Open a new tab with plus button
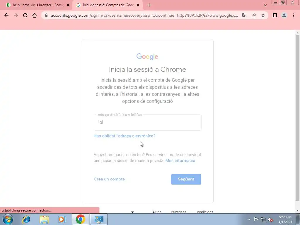Screen dimensions: 300x225 click(149, 5)
